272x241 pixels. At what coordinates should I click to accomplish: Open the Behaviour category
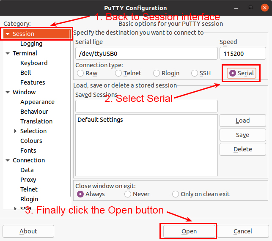point(34,112)
